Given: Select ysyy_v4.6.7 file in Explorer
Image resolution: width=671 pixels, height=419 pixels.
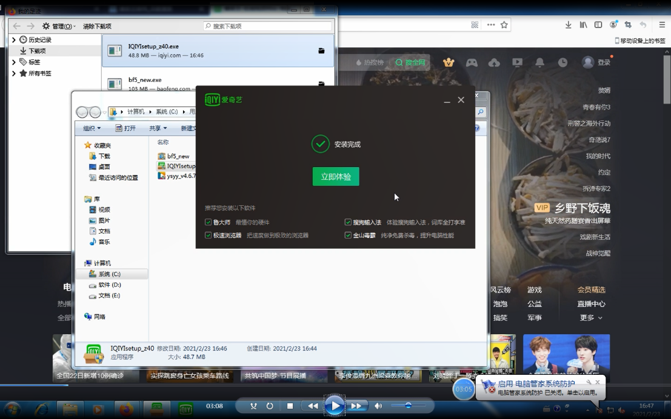Looking at the screenshot, I should pos(176,176).
